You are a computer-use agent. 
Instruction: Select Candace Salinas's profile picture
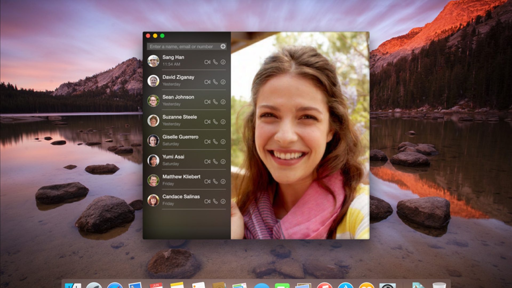(153, 200)
